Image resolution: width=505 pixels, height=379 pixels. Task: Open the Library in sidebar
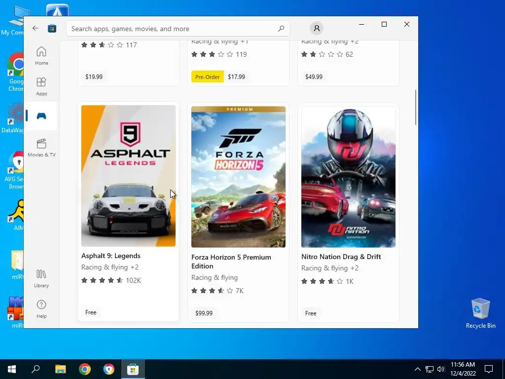[x=41, y=278]
